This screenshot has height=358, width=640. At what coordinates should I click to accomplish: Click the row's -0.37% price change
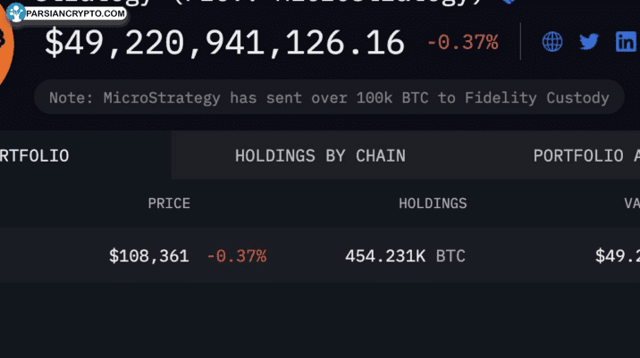click(237, 256)
